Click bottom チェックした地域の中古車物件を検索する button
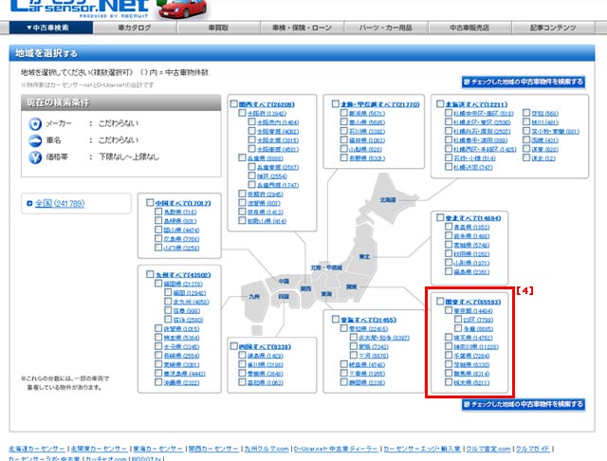607x461 pixels. [x=523, y=405]
